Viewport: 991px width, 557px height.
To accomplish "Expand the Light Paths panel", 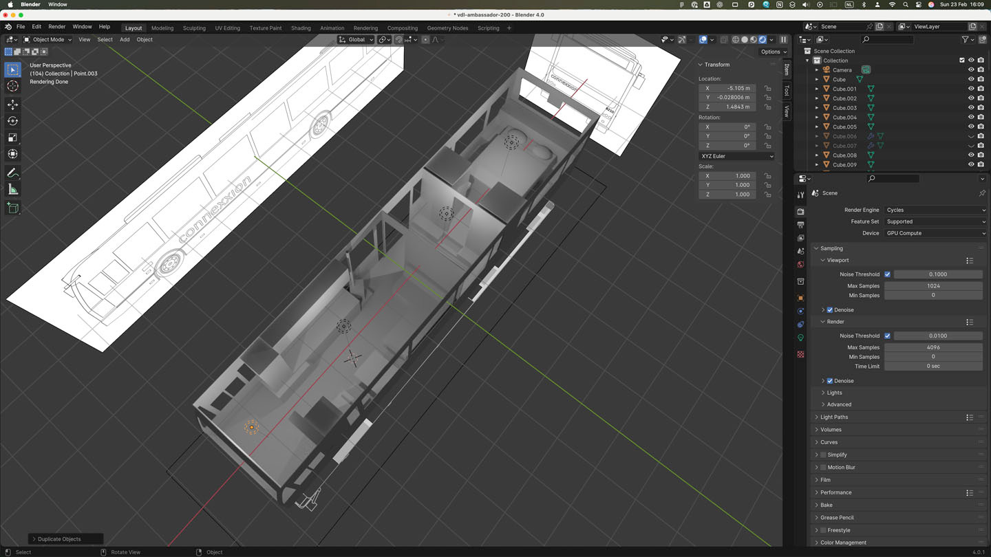I will (834, 417).
